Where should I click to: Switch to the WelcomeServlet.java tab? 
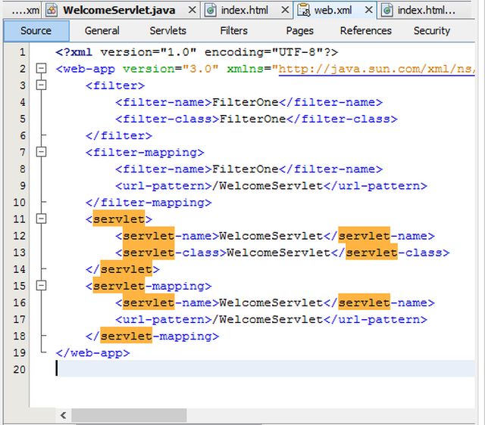click(120, 11)
